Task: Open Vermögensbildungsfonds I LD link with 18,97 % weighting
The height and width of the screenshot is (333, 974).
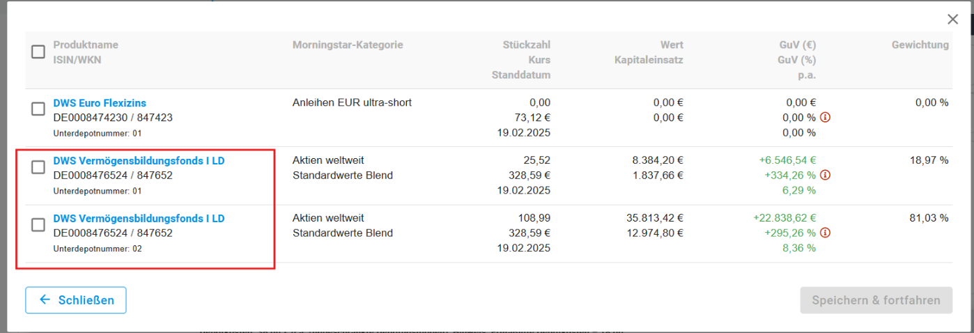Action: (x=139, y=161)
